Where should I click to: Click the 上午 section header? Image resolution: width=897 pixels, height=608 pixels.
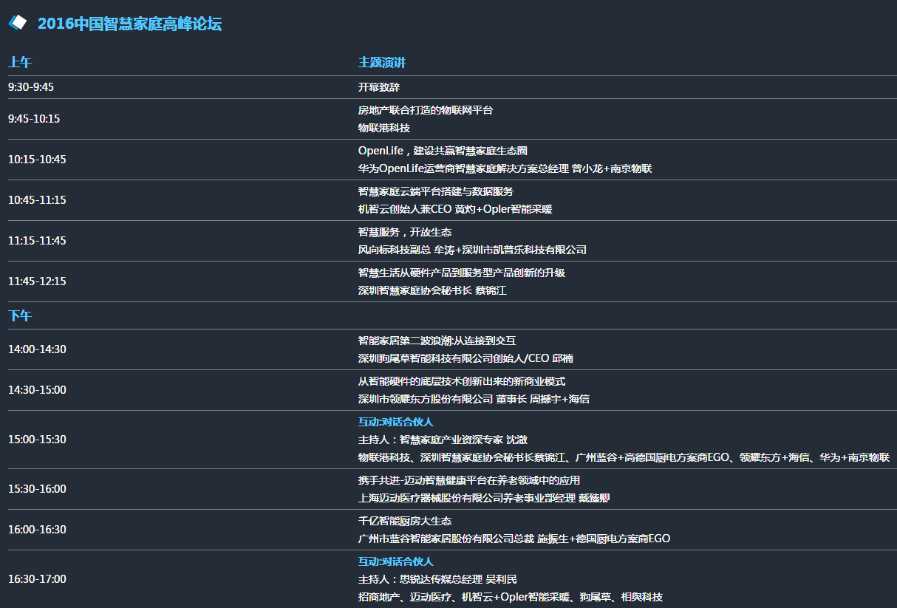20,62
